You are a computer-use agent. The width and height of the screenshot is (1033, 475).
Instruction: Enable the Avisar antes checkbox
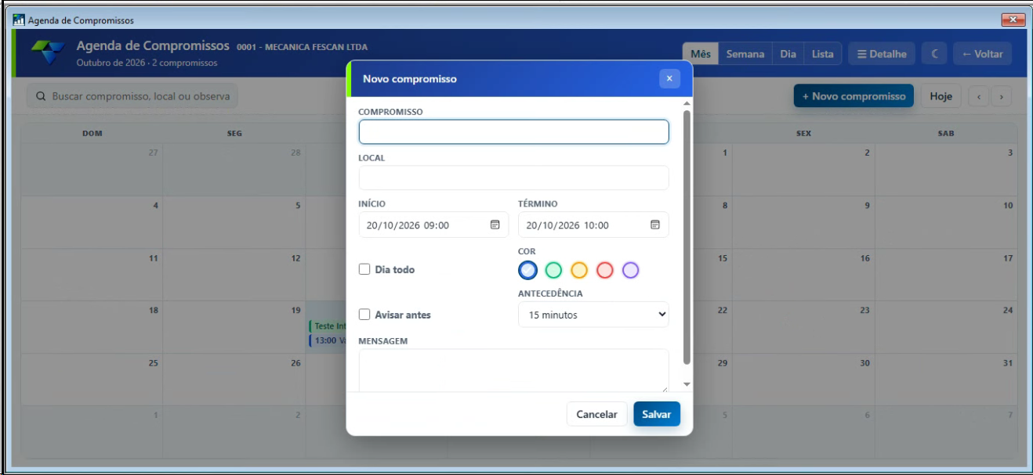point(364,315)
